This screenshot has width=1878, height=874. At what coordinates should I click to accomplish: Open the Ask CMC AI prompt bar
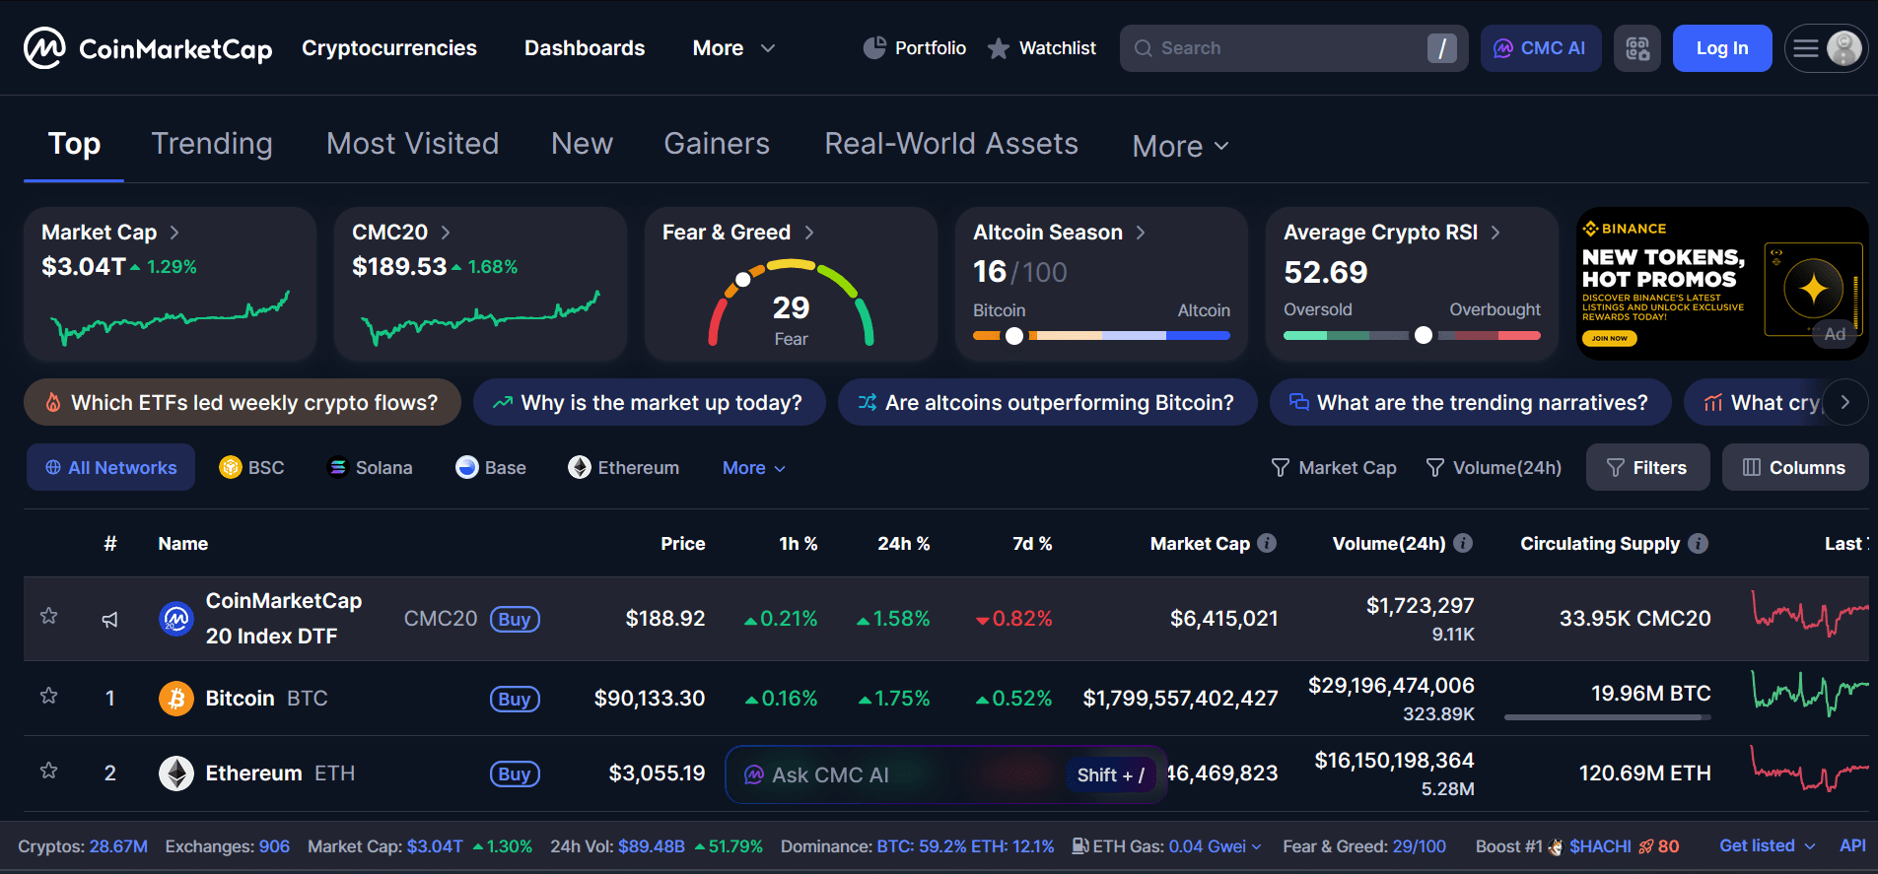point(946,774)
